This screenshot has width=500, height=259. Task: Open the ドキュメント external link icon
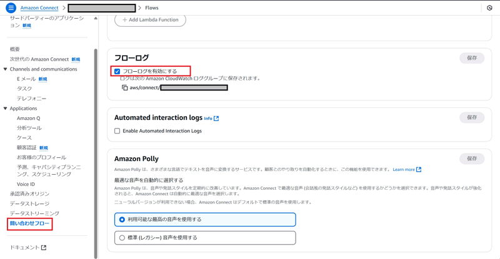(x=44, y=248)
